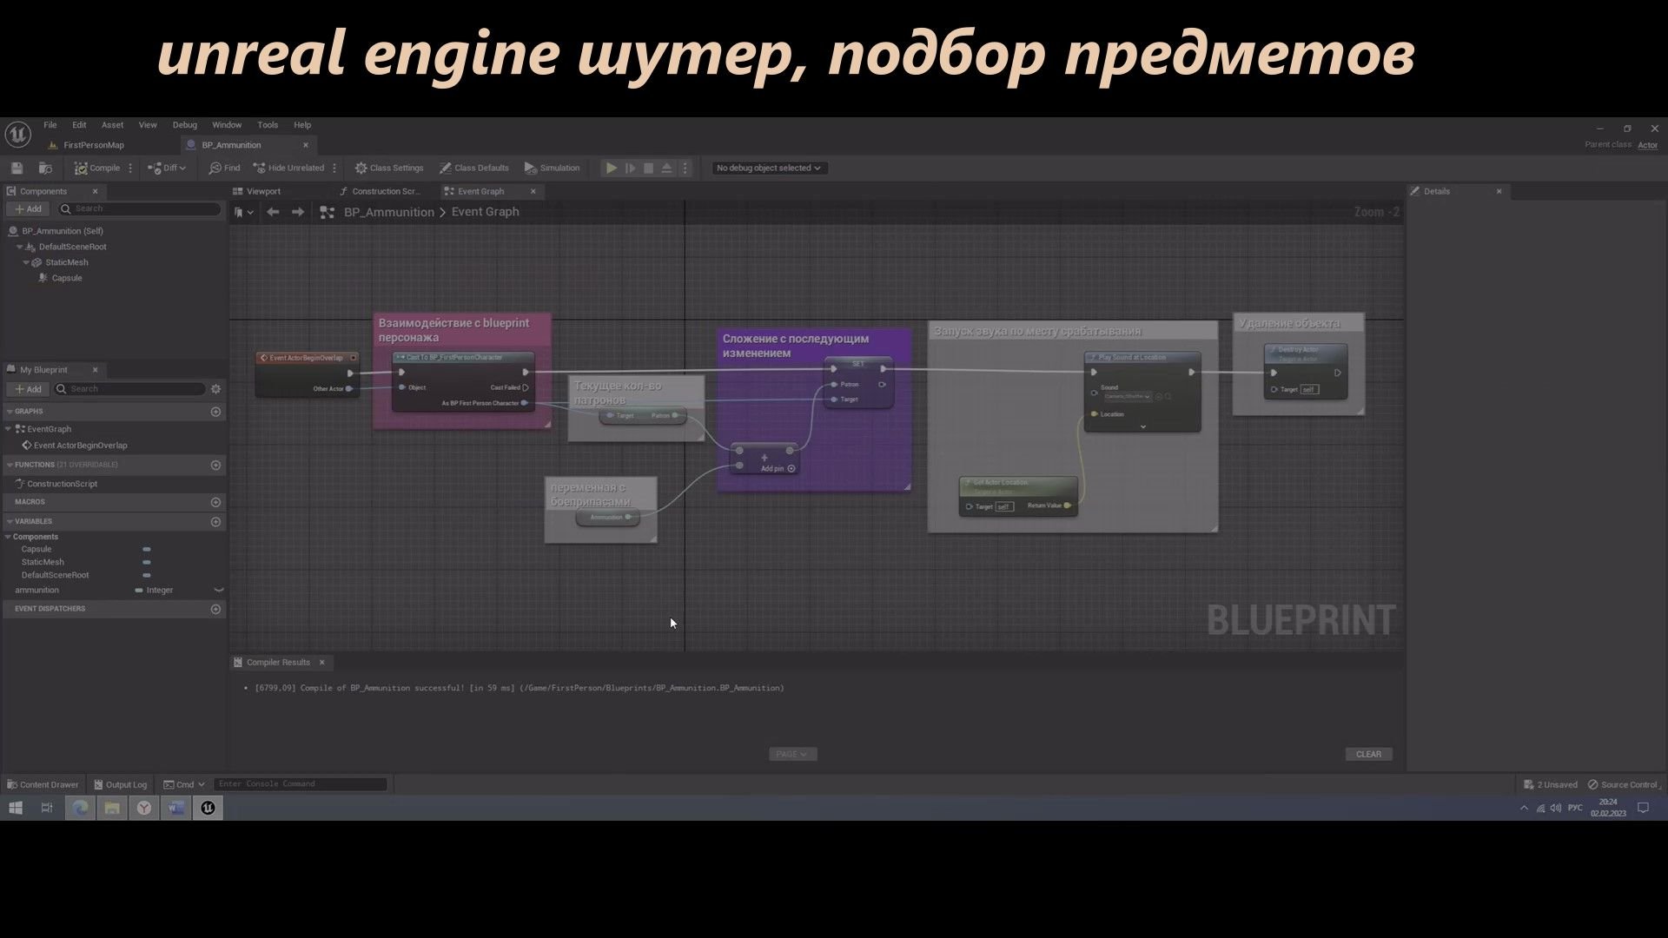The height and width of the screenshot is (938, 1668).
Task: Click the CLEAR button in Compiler Results
Action: tap(1368, 754)
